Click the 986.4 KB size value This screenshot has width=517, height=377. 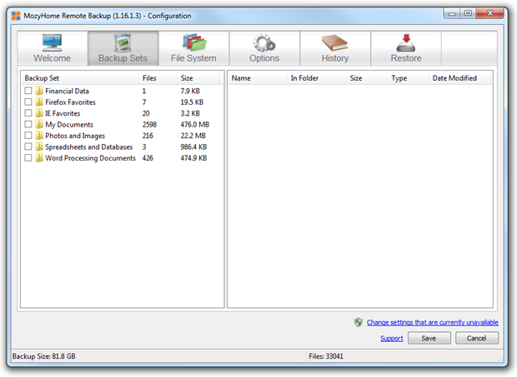tap(193, 147)
